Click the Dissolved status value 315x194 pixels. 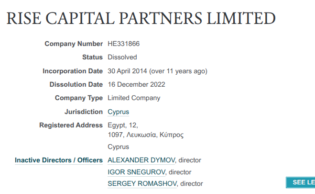click(x=122, y=57)
